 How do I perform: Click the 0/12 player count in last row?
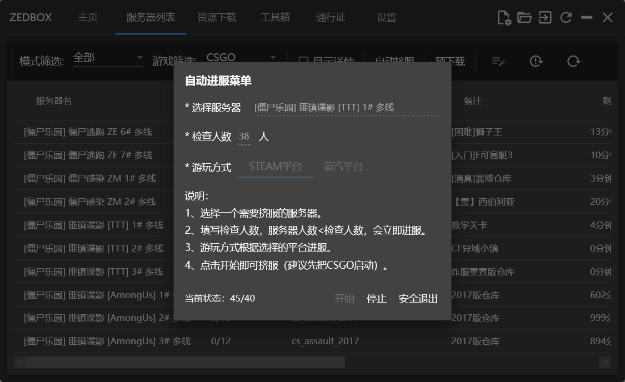[221, 341]
